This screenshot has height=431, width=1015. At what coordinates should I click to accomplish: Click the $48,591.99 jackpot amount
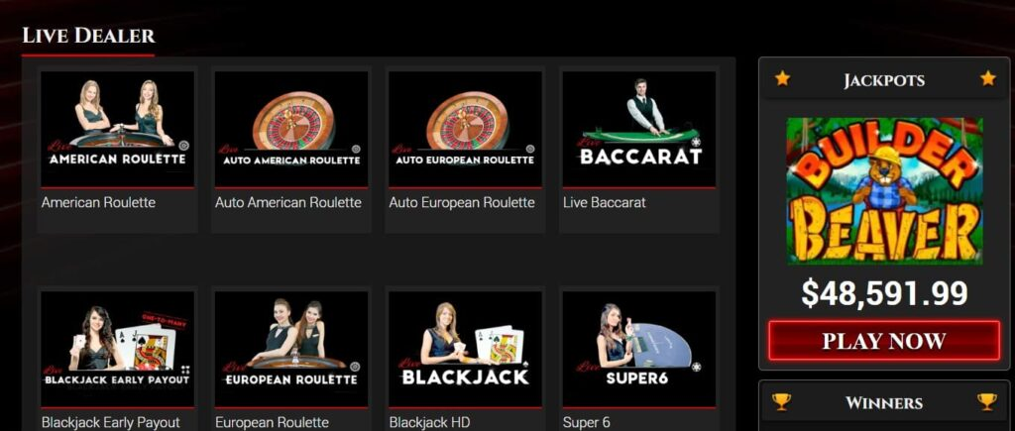tap(884, 293)
